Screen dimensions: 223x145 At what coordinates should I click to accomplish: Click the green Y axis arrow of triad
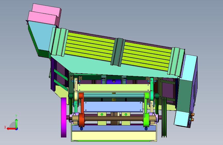[x=16, y=124]
